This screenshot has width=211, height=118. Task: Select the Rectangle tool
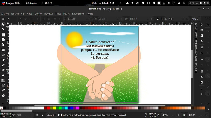click(x=3, y=35)
